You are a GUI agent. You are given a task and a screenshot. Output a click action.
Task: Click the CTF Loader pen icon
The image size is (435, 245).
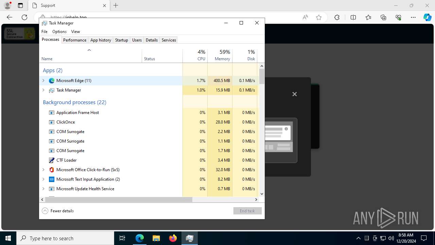(x=52, y=160)
